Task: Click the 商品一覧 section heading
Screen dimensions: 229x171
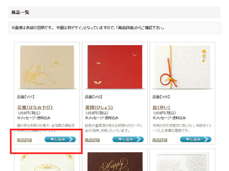Action: point(20,12)
